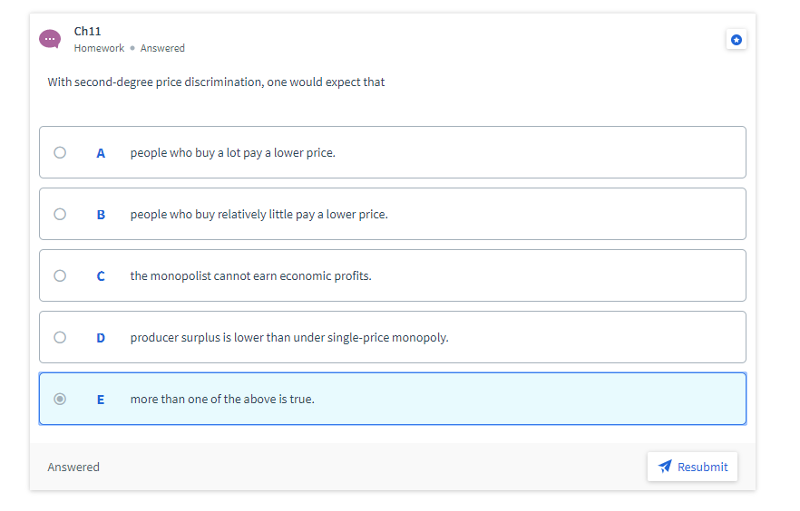Choose "people who buy relatively little" answer text
Image resolution: width=800 pixels, height=511 pixels.
tap(259, 214)
